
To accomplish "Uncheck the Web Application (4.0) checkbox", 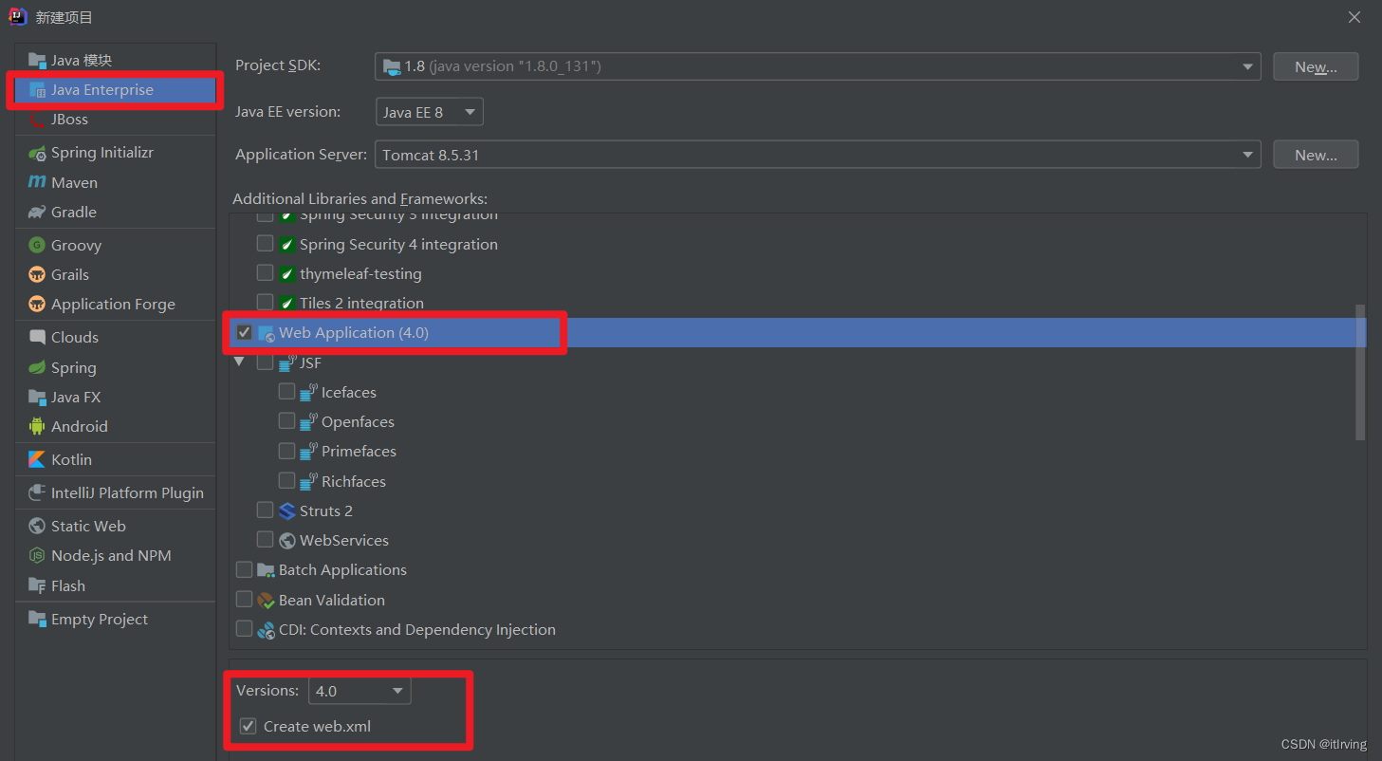I will [244, 332].
